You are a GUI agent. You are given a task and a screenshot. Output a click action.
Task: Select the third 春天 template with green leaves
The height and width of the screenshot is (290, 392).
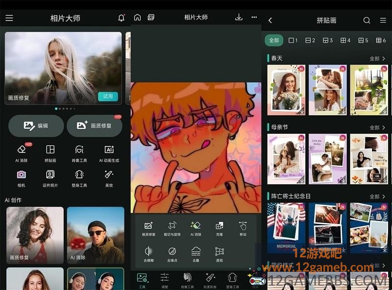click(369, 90)
